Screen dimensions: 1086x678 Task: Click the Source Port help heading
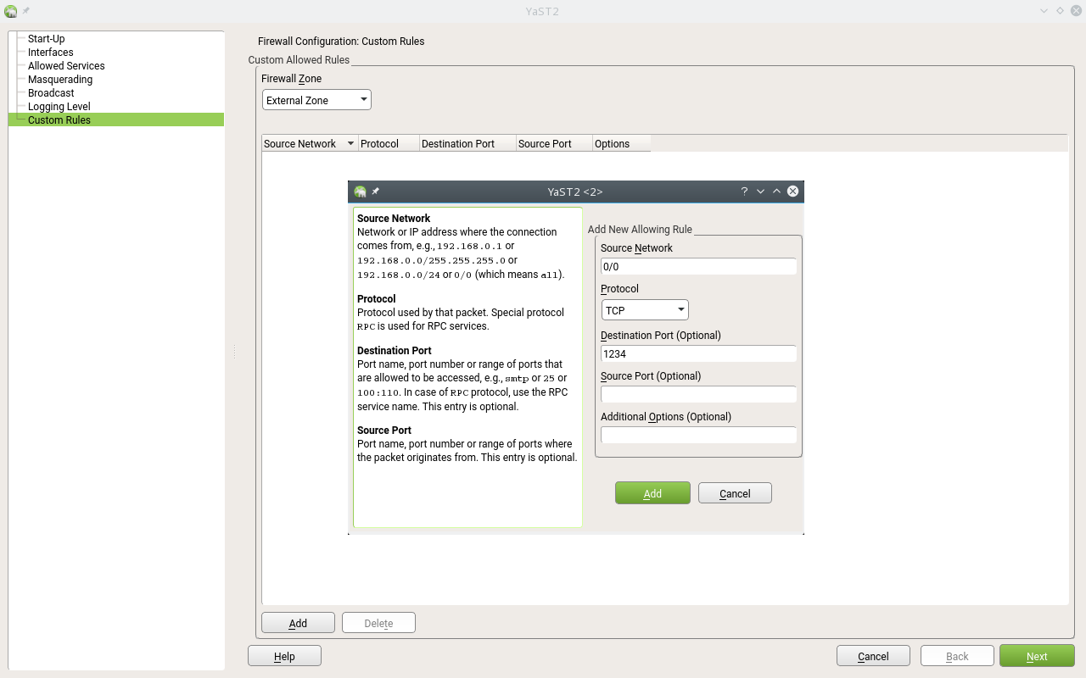coord(384,430)
